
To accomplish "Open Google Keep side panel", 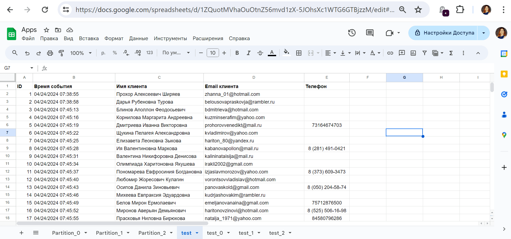I will (504, 74).
